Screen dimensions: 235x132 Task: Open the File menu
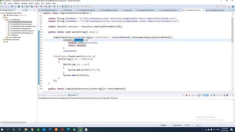click(x=1, y=3)
